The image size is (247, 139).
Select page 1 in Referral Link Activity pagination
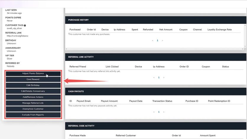[x=159, y=77]
